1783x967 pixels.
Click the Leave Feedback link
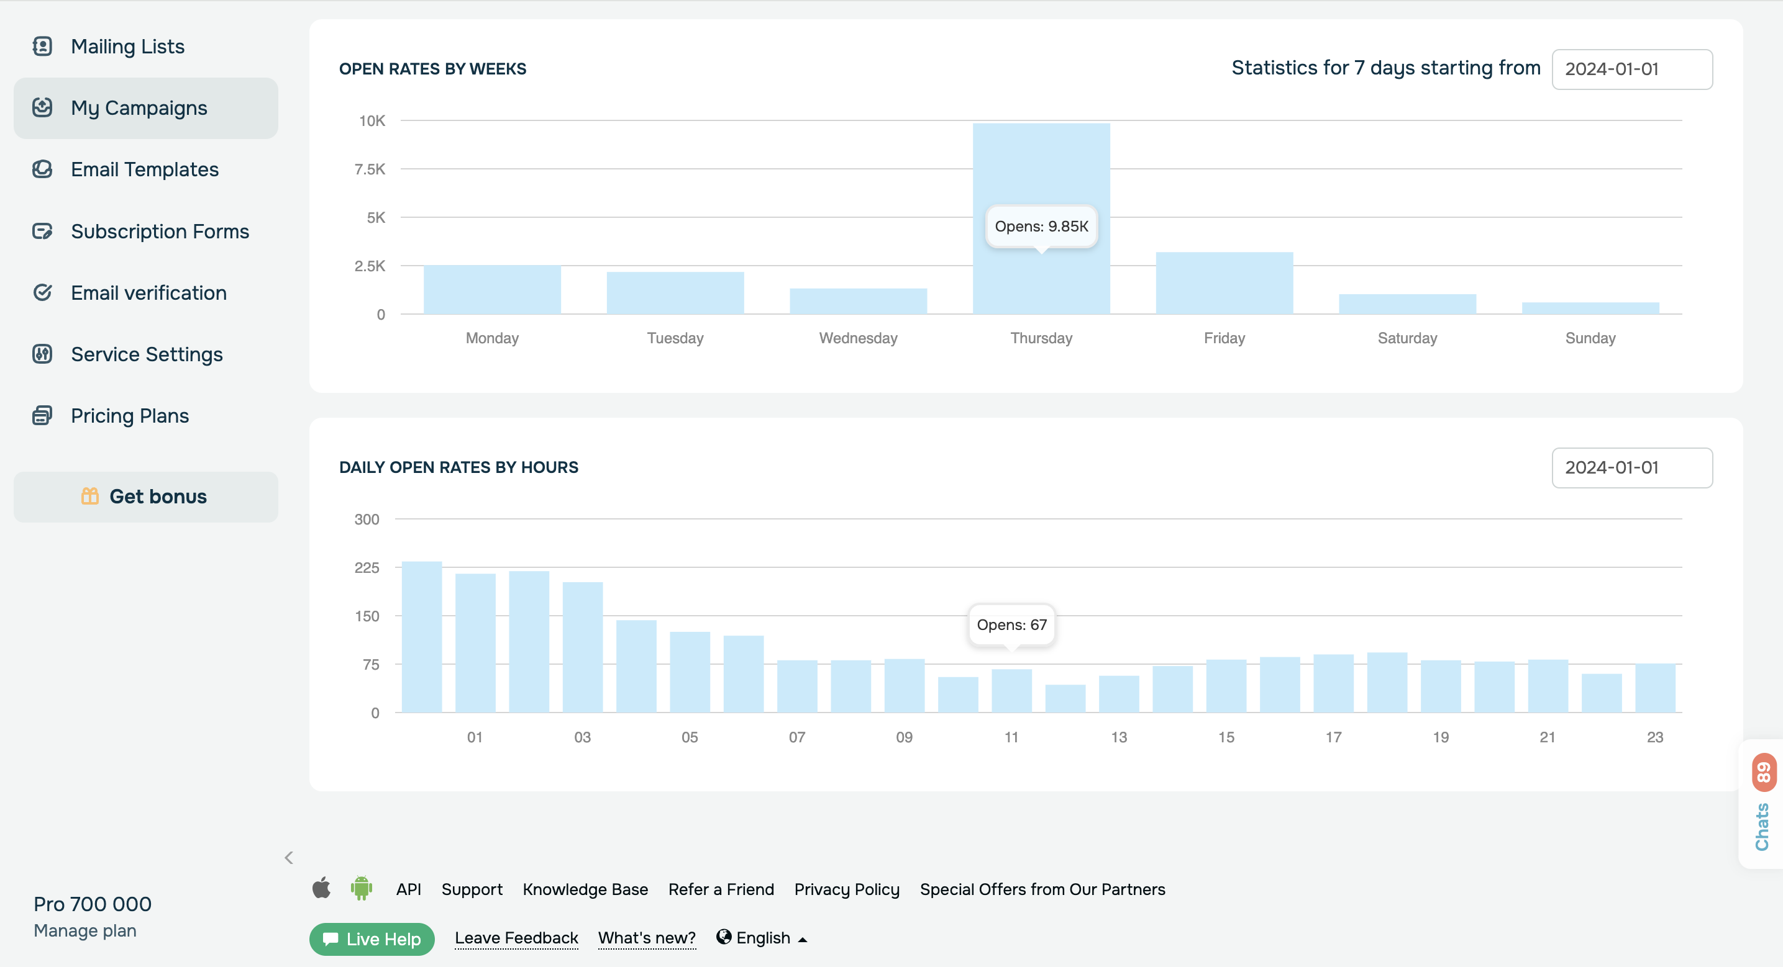click(516, 937)
